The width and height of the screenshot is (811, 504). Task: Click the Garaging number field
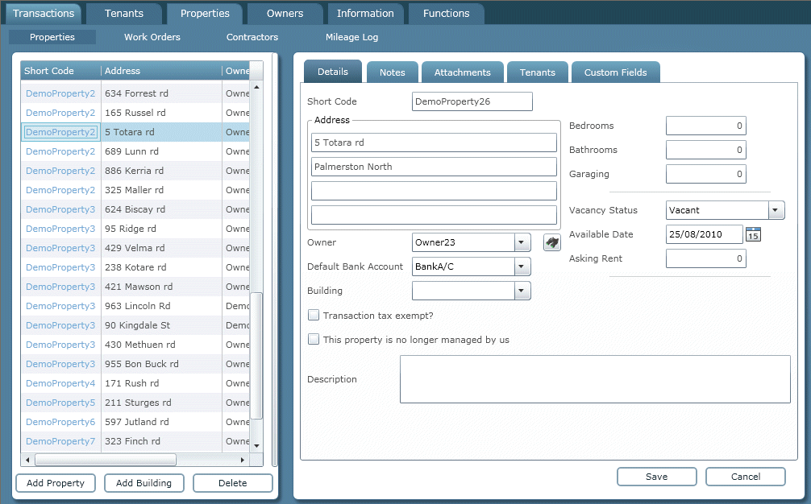coord(706,174)
